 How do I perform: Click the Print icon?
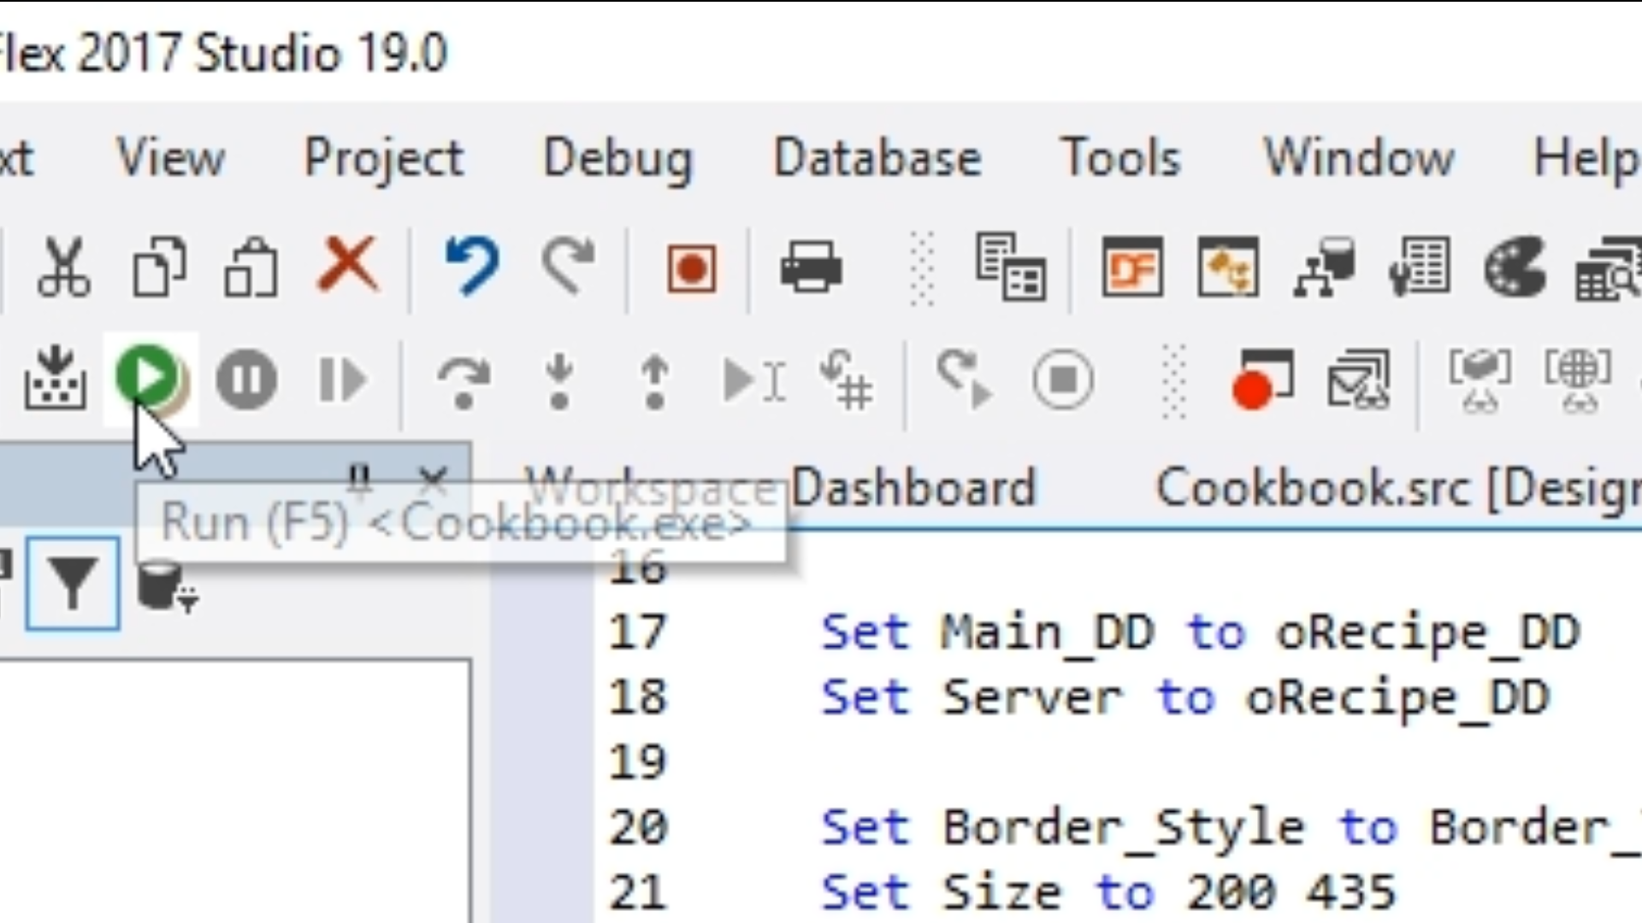click(810, 267)
